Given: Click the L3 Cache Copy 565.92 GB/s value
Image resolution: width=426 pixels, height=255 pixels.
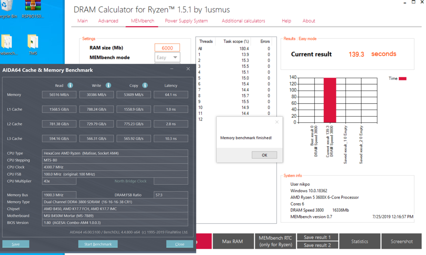Looking at the screenshot, I should [134, 139].
